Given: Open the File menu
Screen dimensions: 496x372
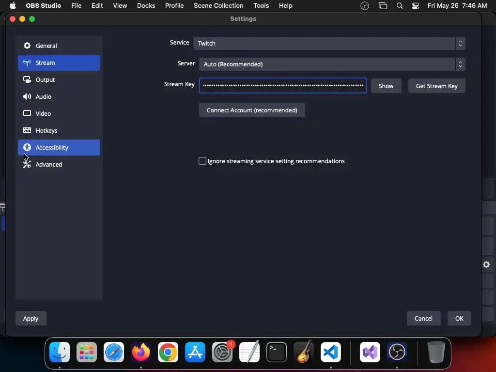Looking at the screenshot, I should pos(76,6).
